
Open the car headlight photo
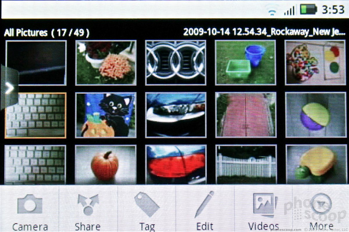coord(176,115)
